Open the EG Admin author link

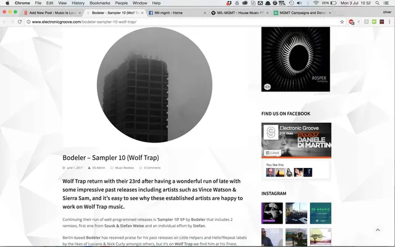coord(99,168)
